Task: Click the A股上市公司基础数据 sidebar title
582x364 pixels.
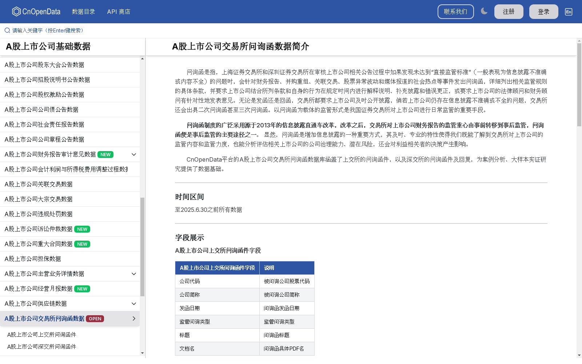Action: (48, 47)
